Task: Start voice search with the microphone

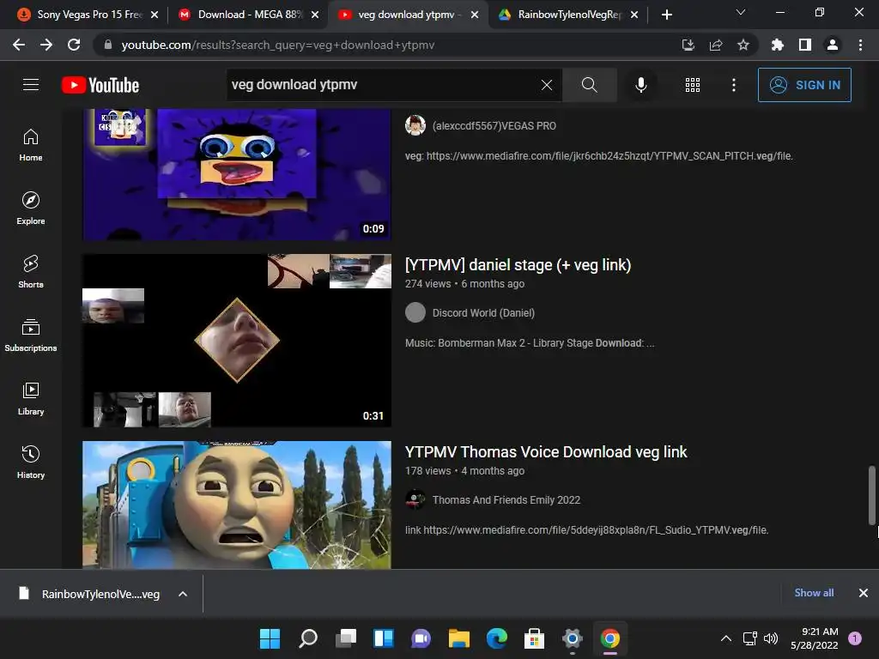Action: [640, 85]
